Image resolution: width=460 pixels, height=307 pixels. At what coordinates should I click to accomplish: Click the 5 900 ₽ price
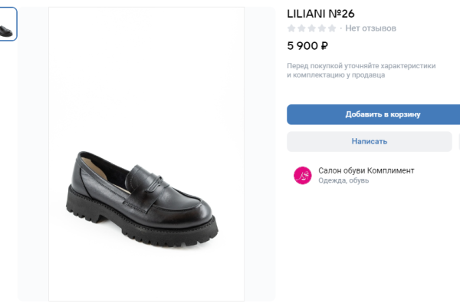307,46
